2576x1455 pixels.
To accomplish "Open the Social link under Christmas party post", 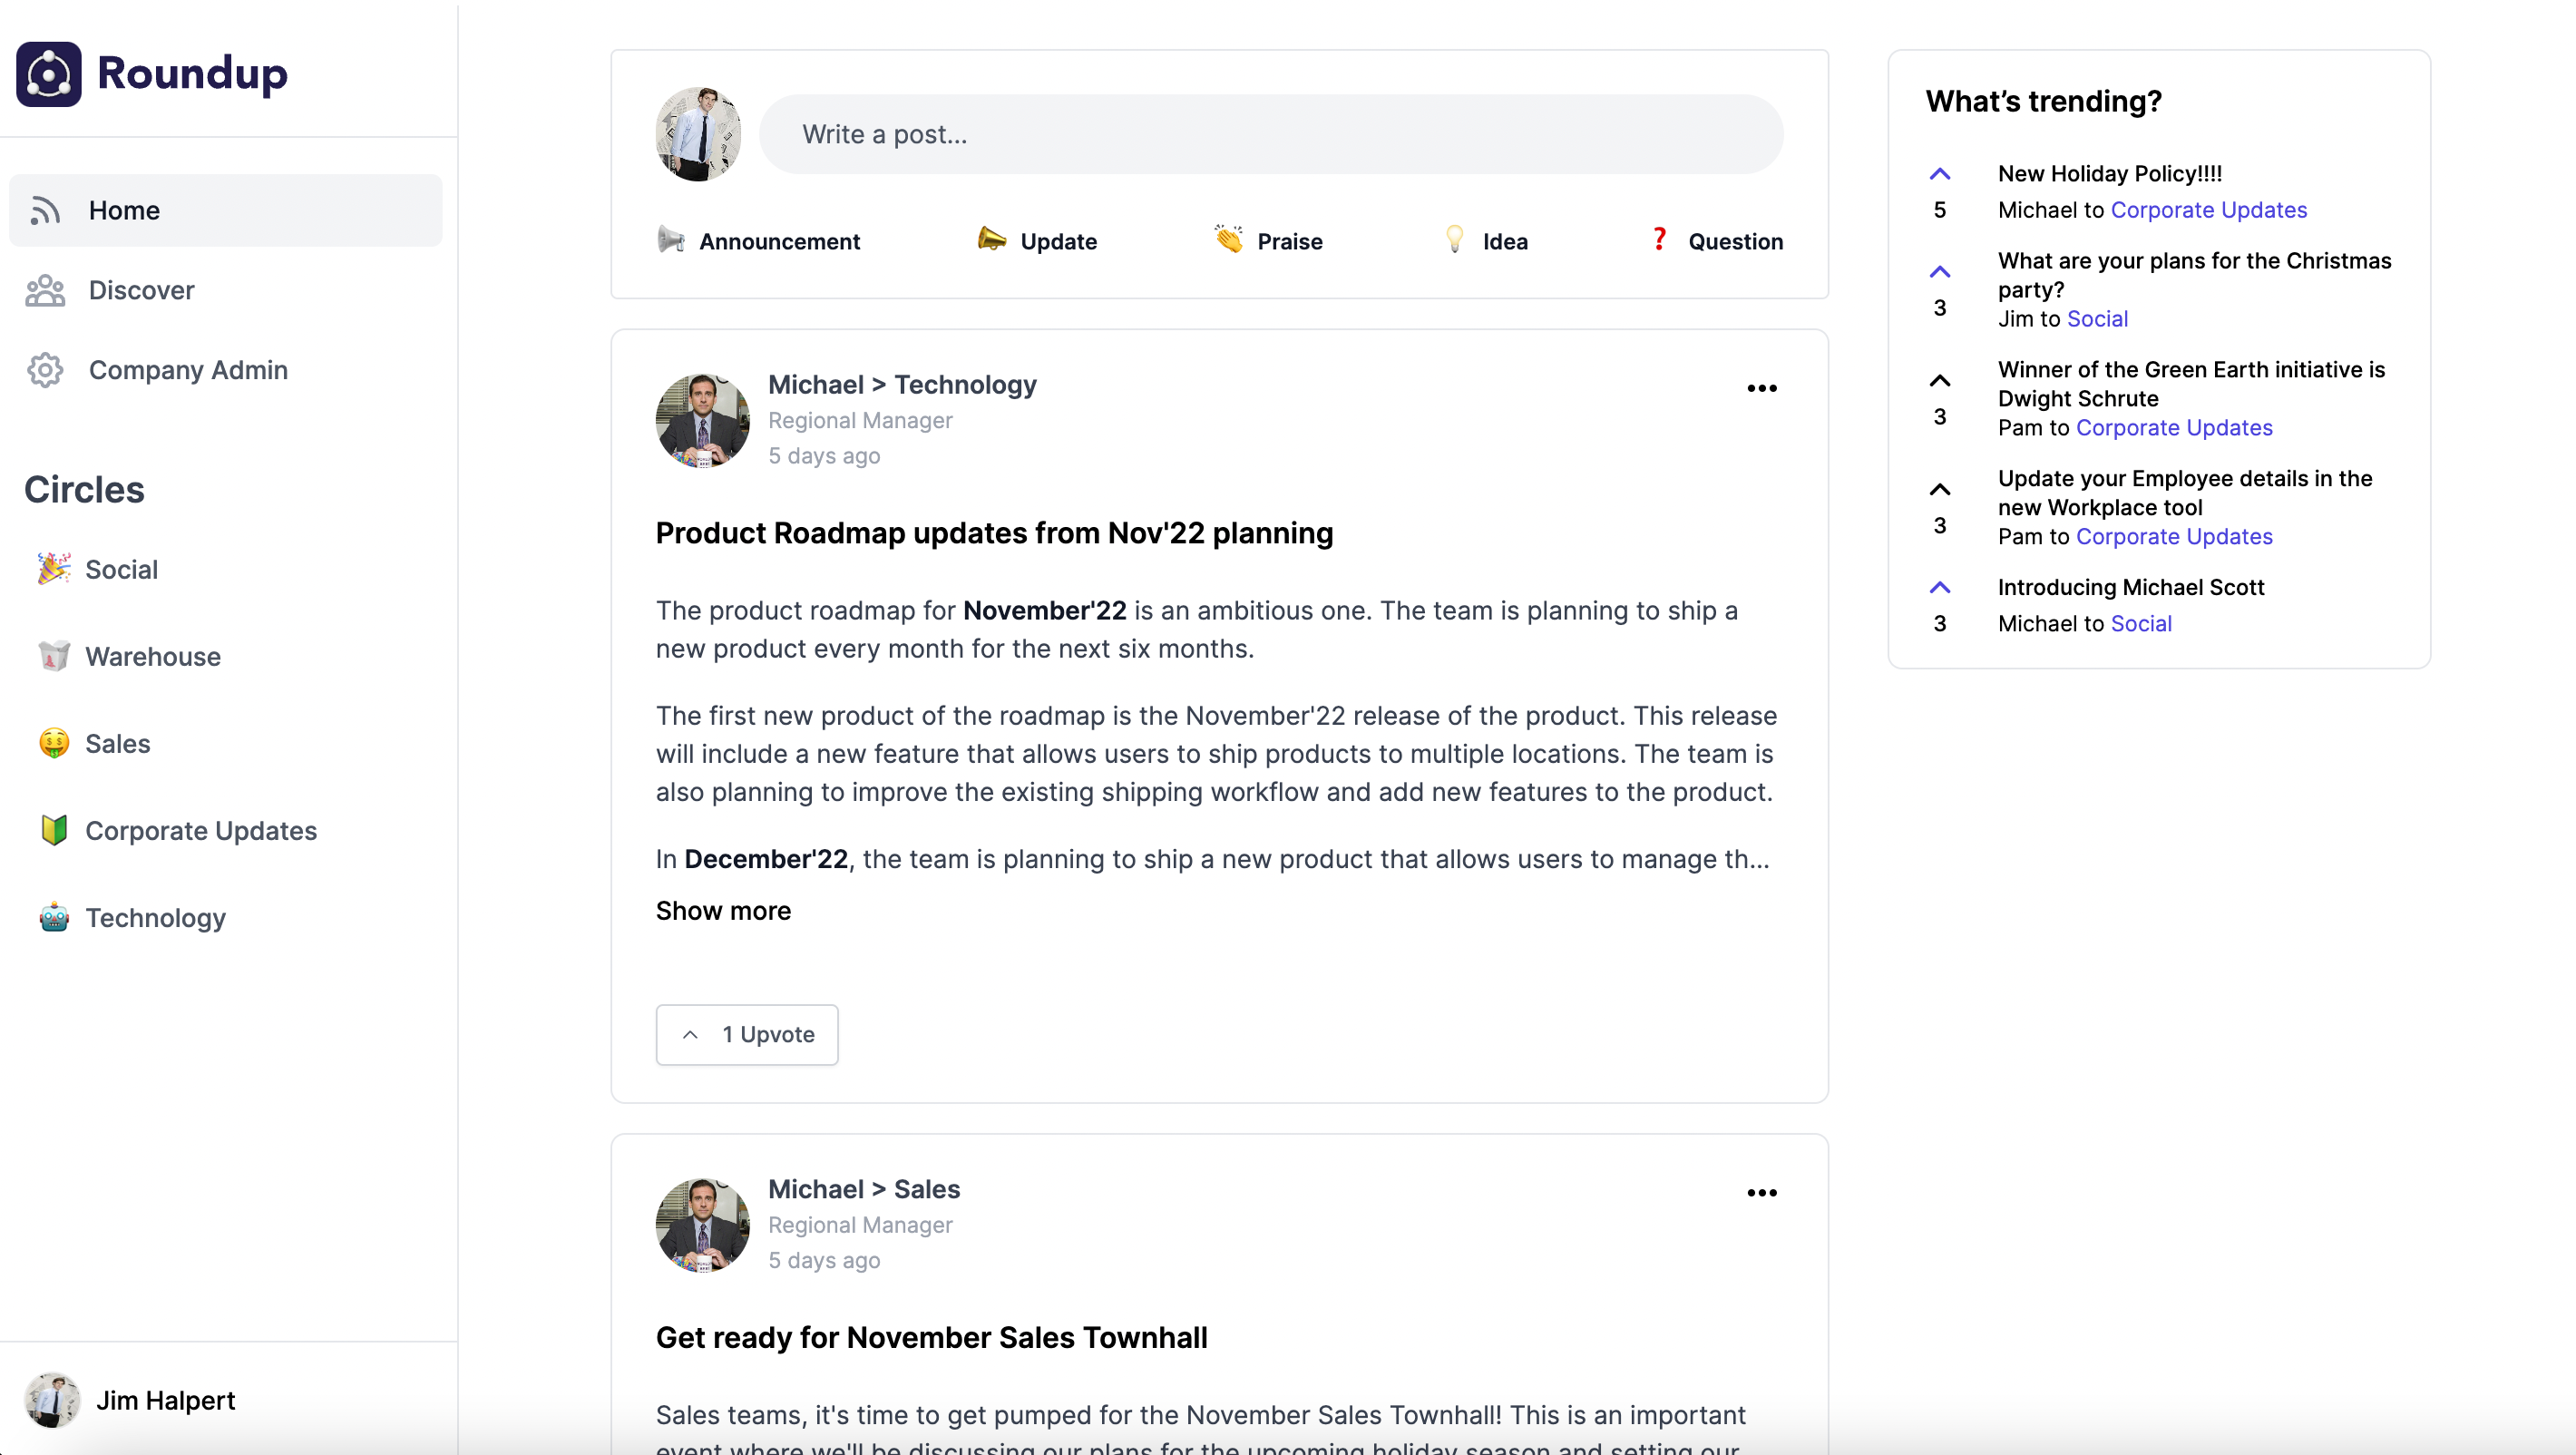I will point(2096,319).
